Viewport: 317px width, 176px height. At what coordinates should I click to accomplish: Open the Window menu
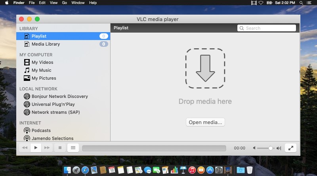coord(78,3)
